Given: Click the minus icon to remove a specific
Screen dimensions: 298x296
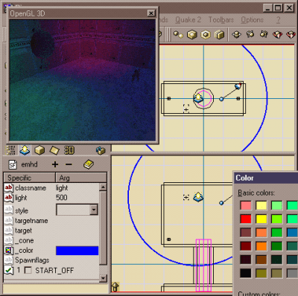Looking at the screenshot, I should tap(69, 164).
